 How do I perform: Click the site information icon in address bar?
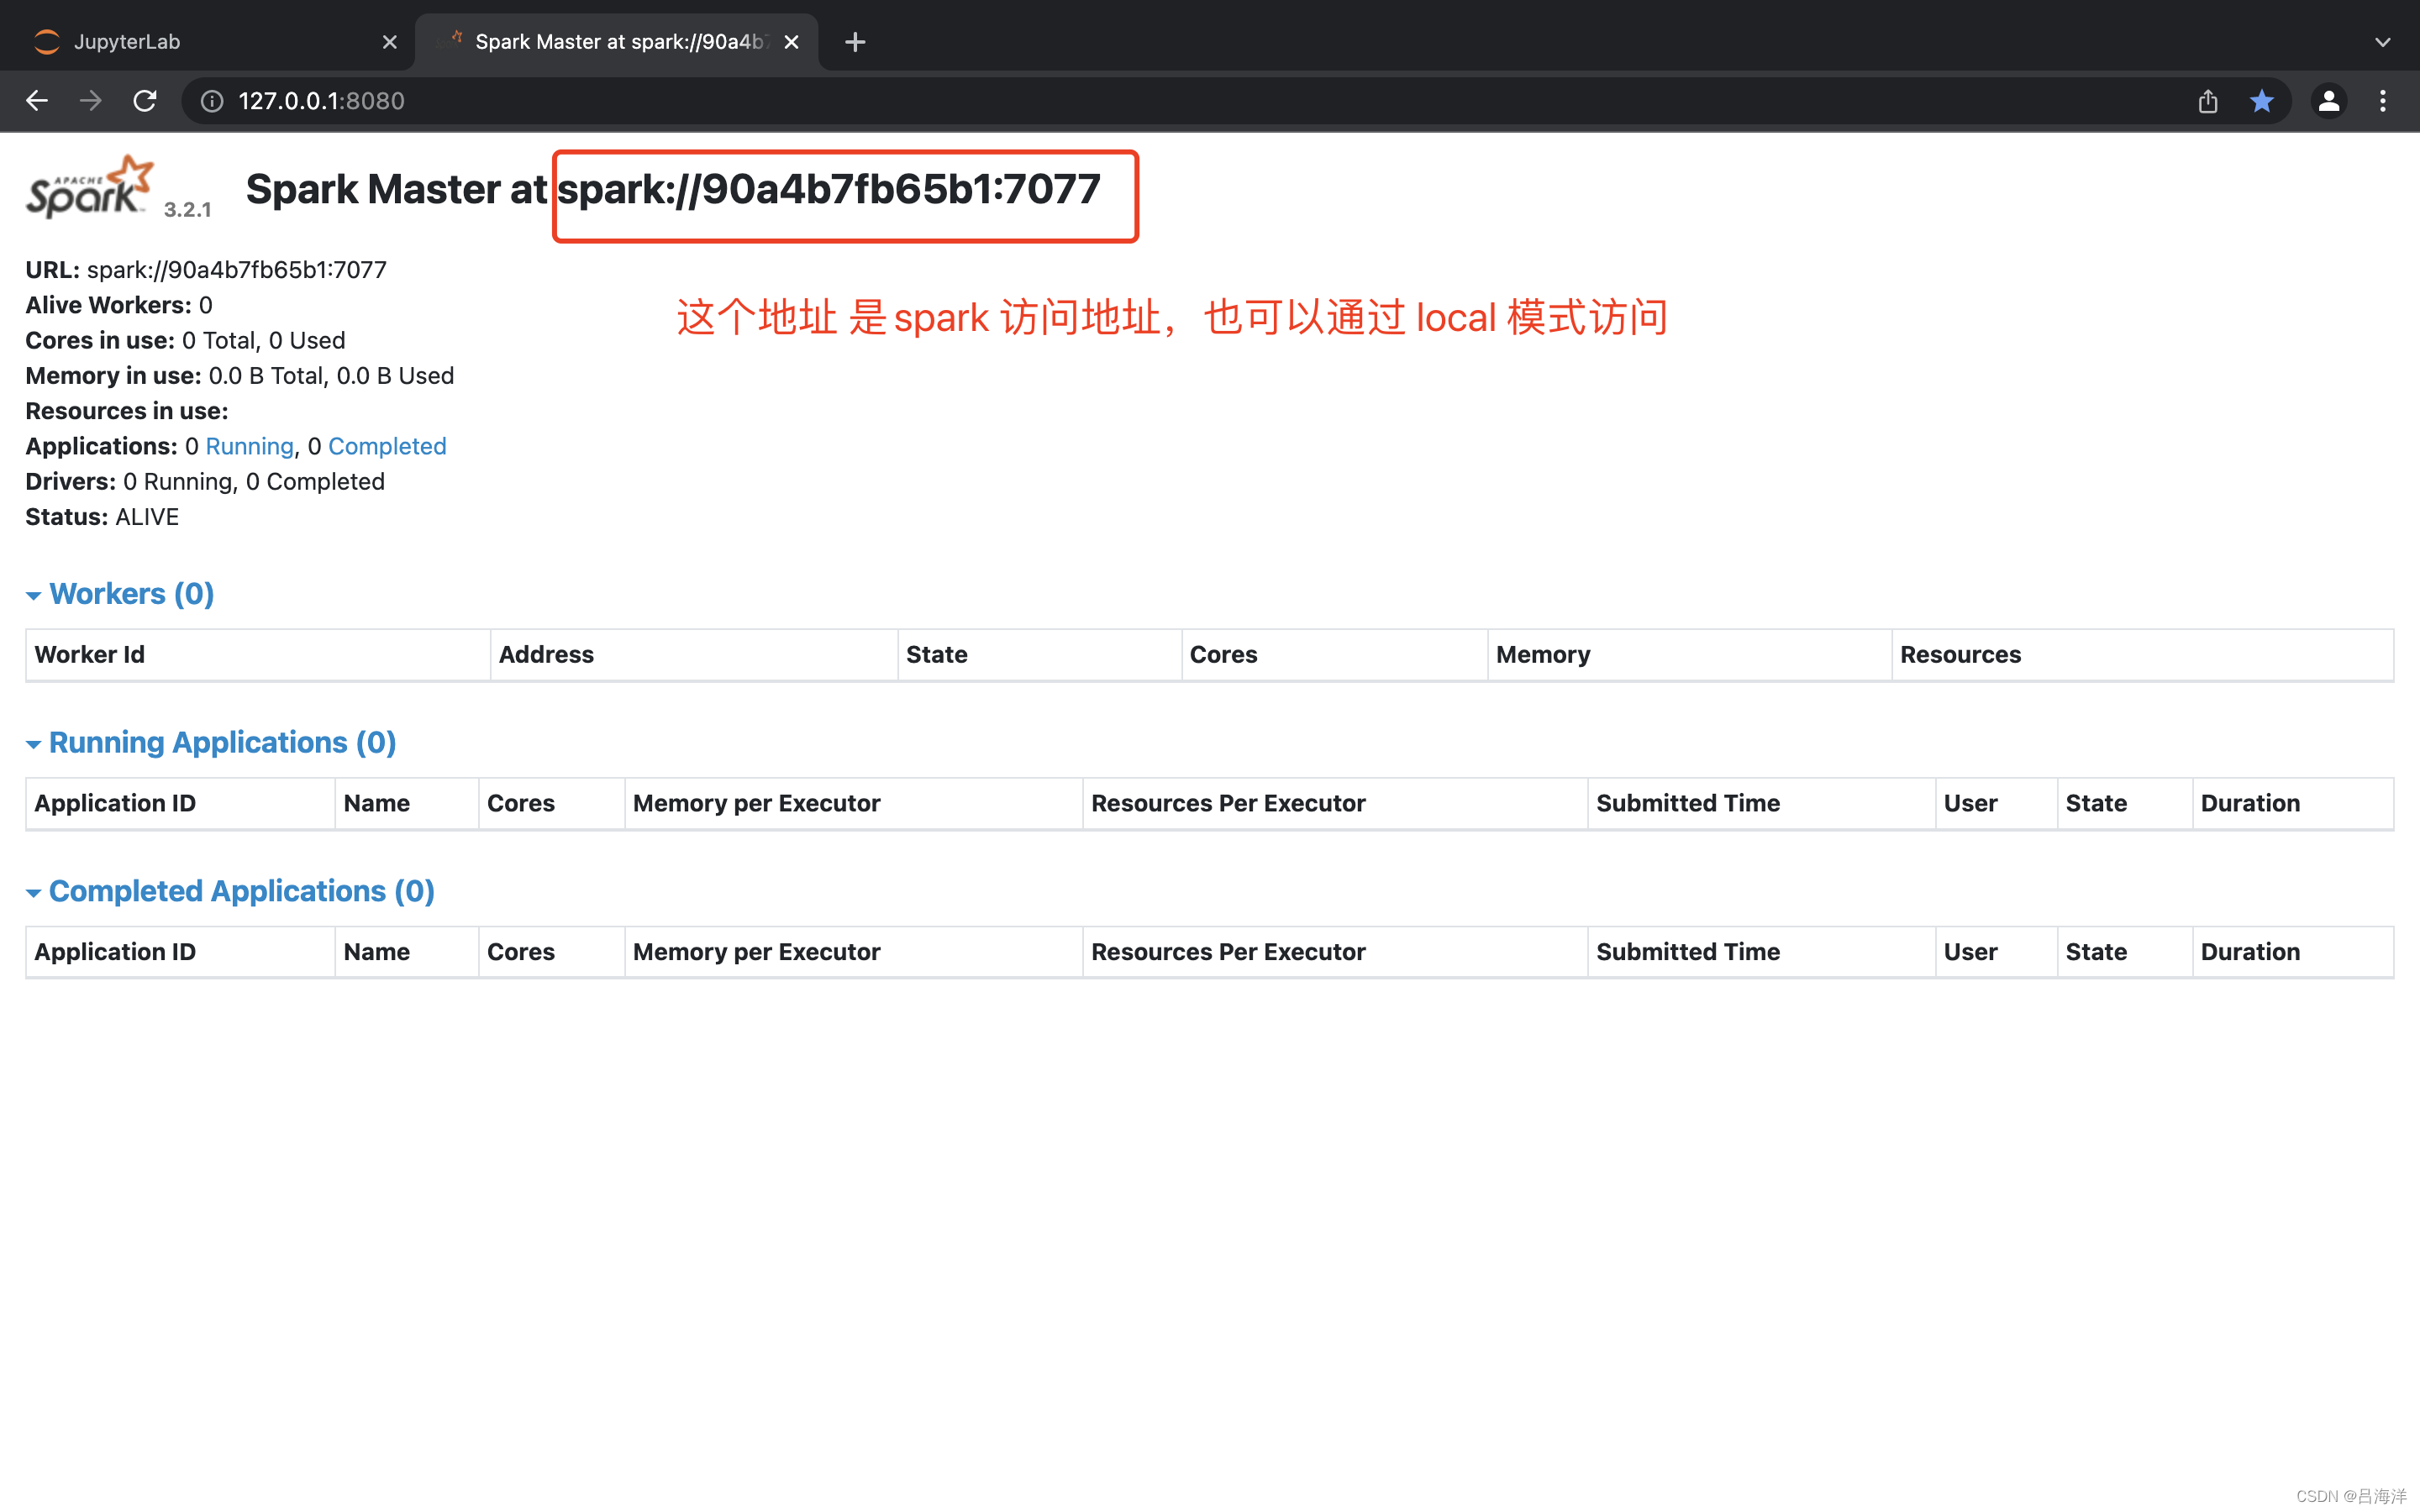click(211, 100)
